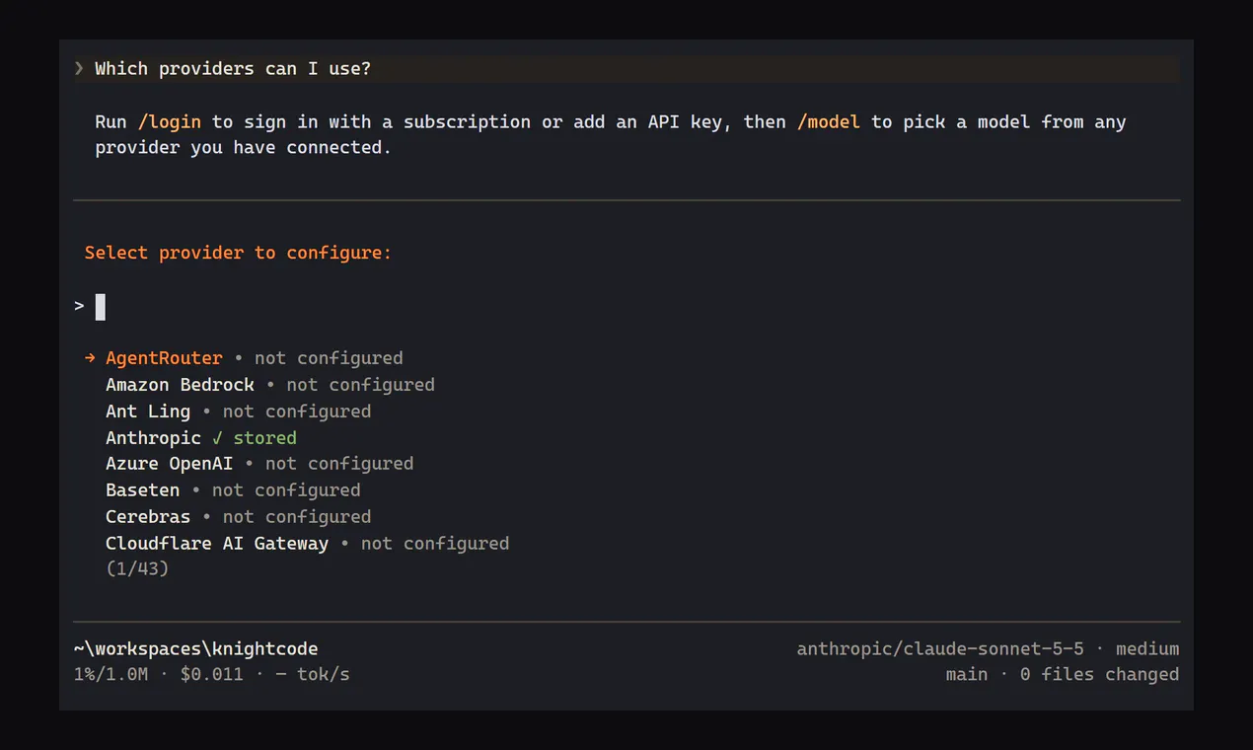Click the (1/43) list counter
The width and height of the screenshot is (1253, 750).
(x=137, y=569)
